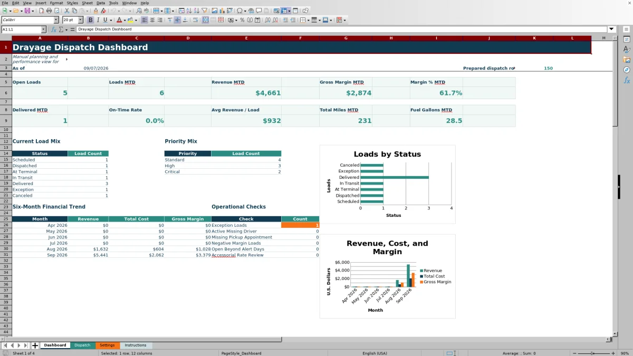Open the Background Color dropdown arrow

tap(137, 20)
